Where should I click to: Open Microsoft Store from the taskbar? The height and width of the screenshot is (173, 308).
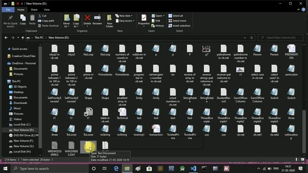tap(149, 169)
